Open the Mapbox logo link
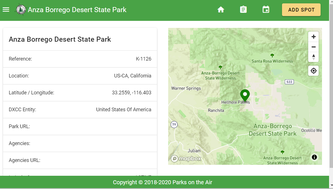Viewport: 333px width, 189px height. click(x=186, y=159)
